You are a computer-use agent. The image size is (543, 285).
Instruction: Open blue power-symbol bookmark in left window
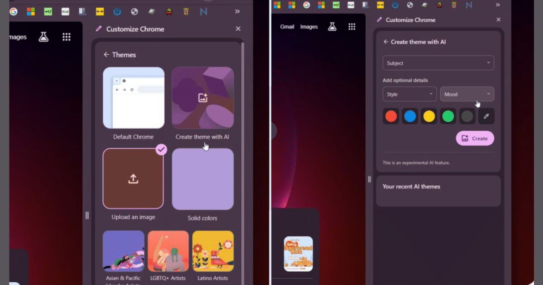[117, 11]
